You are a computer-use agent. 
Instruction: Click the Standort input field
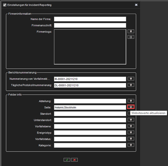point(90,114)
